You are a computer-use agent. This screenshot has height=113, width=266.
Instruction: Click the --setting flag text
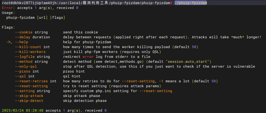pos(25,91)
